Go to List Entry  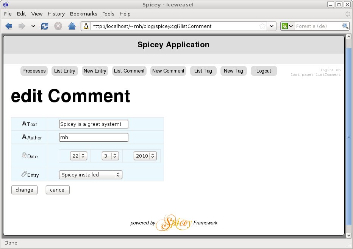tap(65, 71)
